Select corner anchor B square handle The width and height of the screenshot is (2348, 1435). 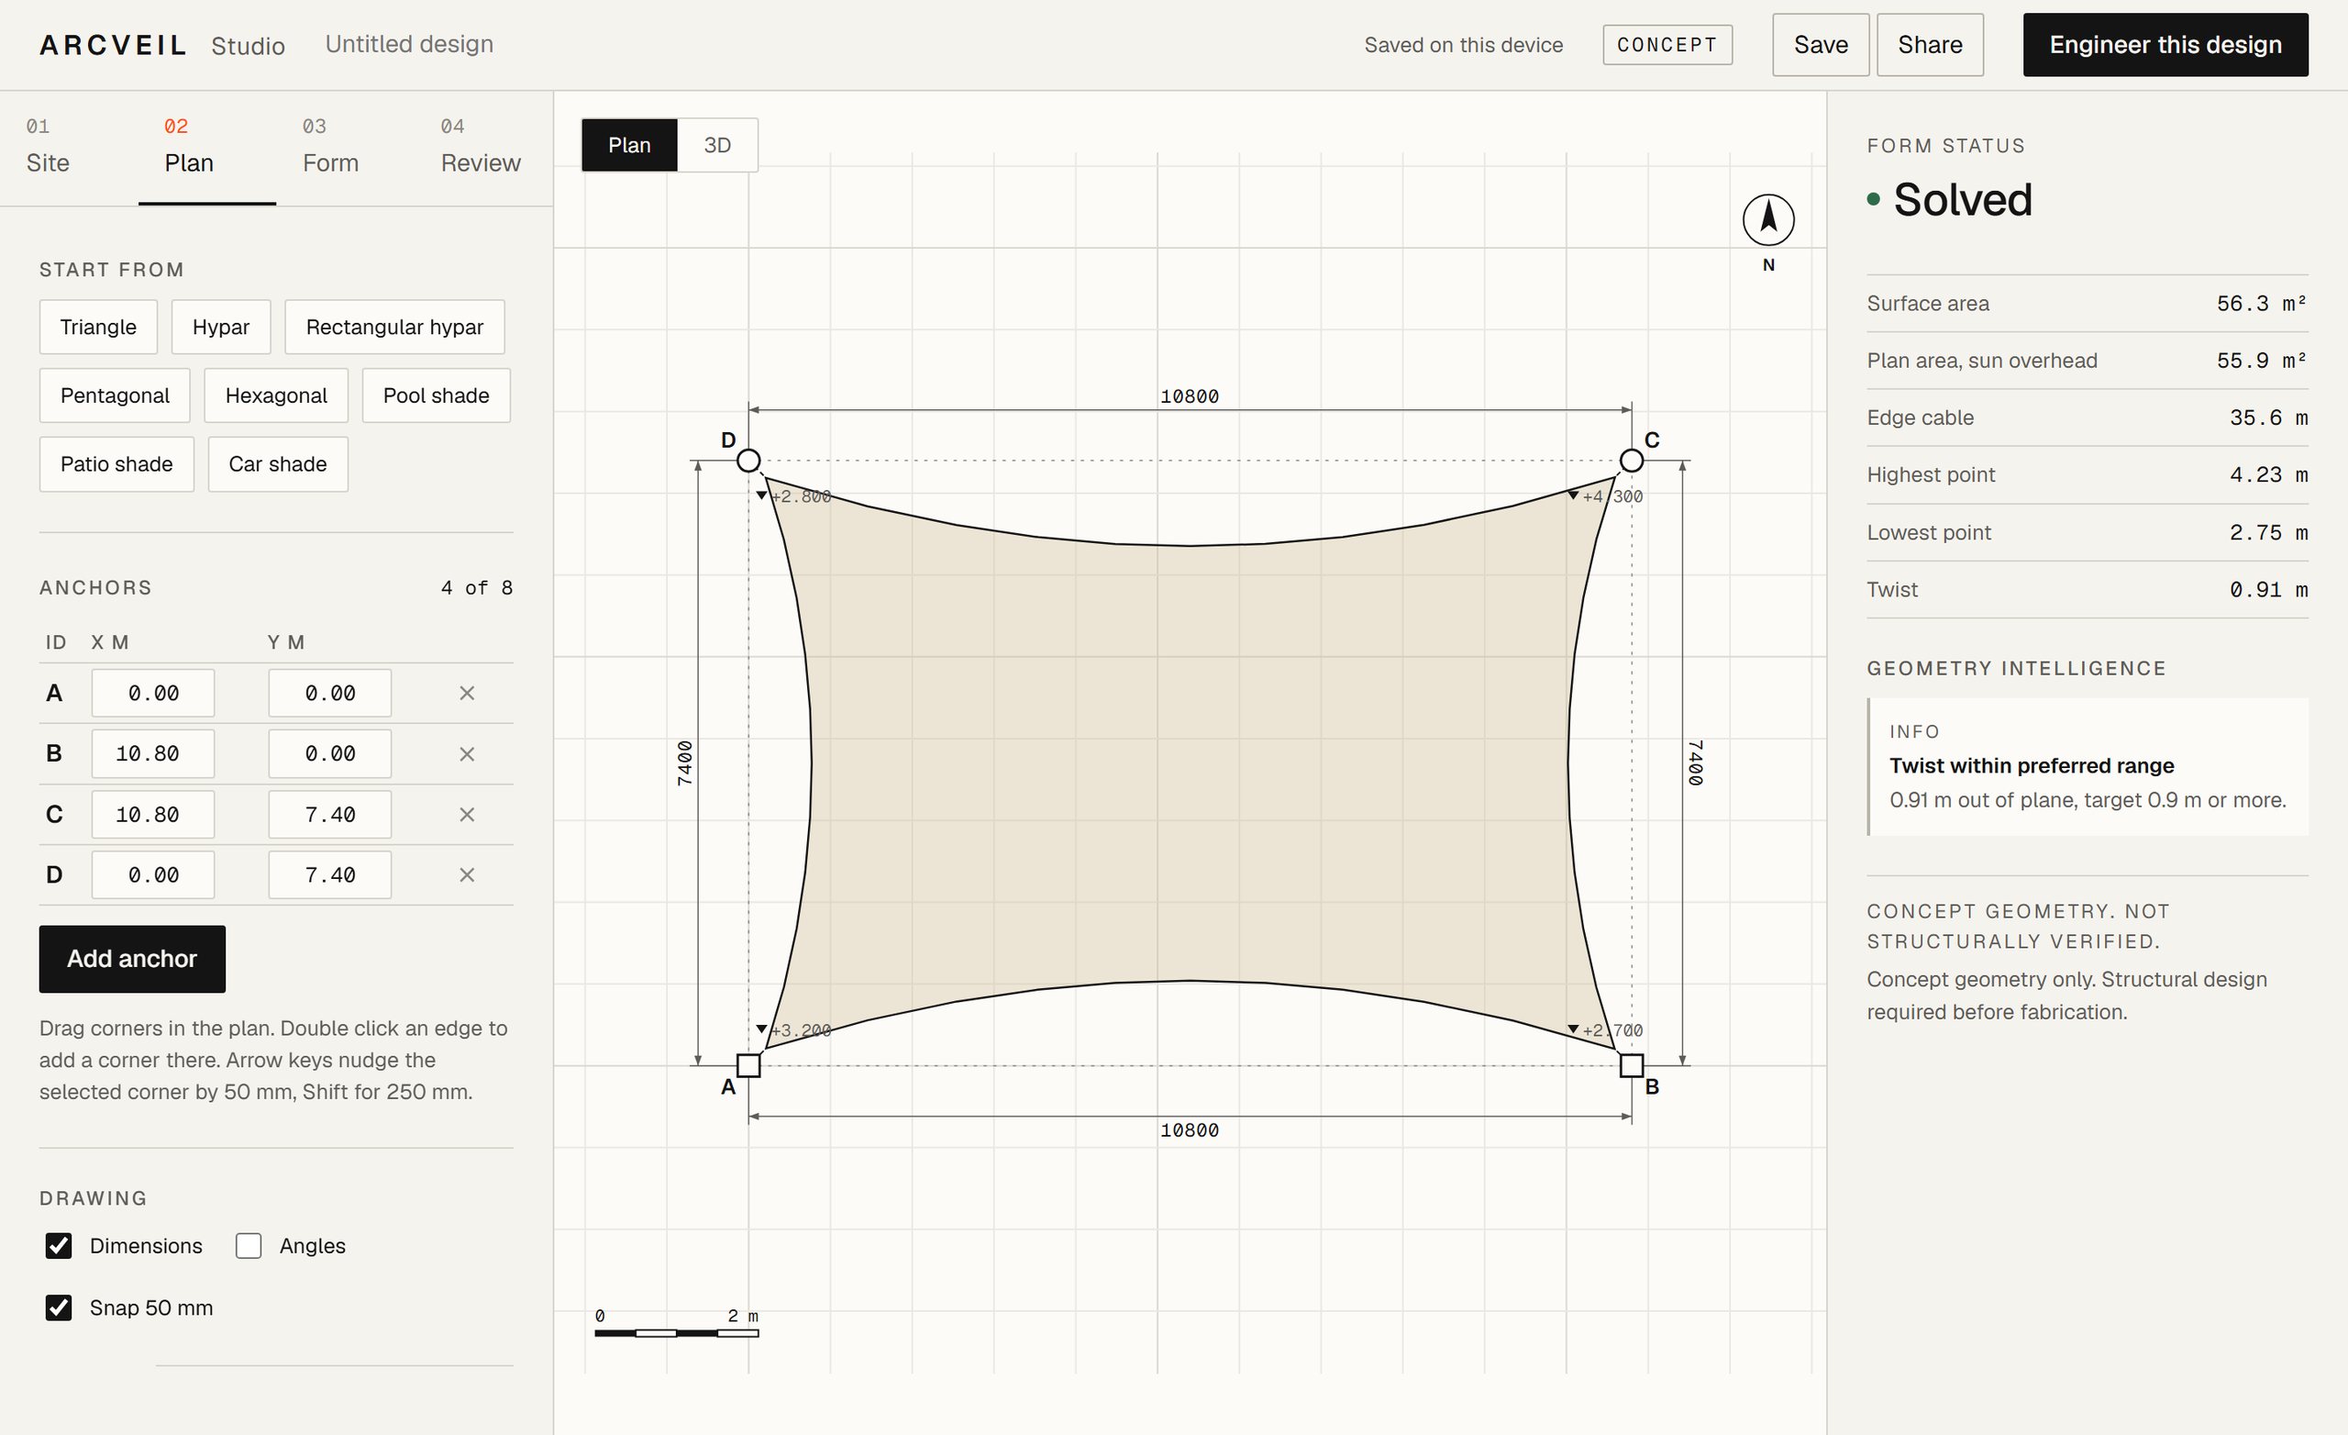tap(1632, 1065)
